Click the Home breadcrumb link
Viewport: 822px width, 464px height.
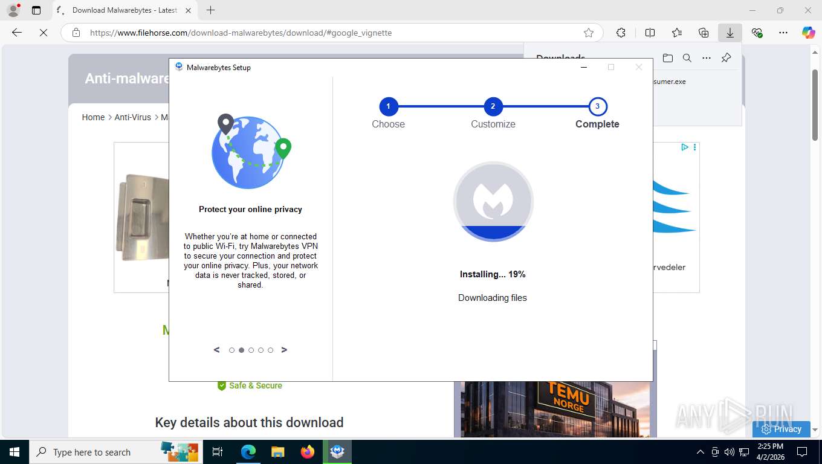point(93,117)
